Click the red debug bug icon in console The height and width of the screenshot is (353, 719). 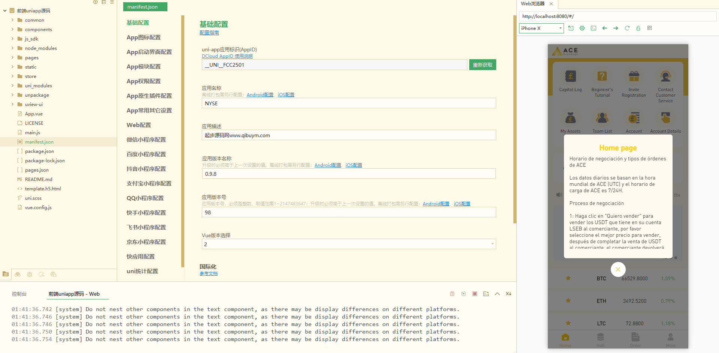pos(452,294)
